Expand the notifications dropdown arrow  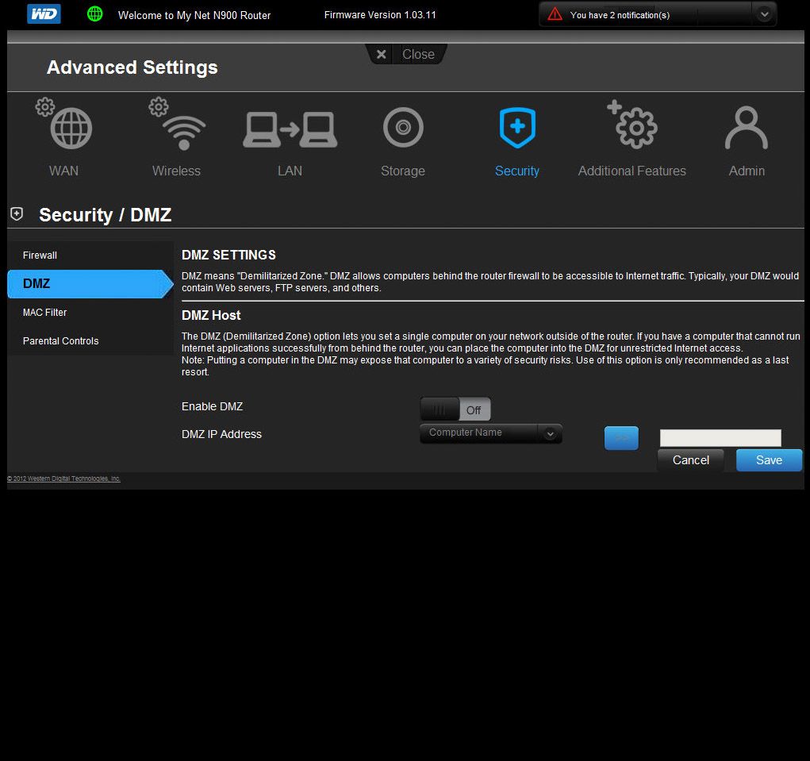click(763, 14)
